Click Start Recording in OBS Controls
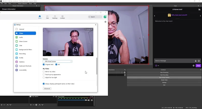 click(164, 75)
